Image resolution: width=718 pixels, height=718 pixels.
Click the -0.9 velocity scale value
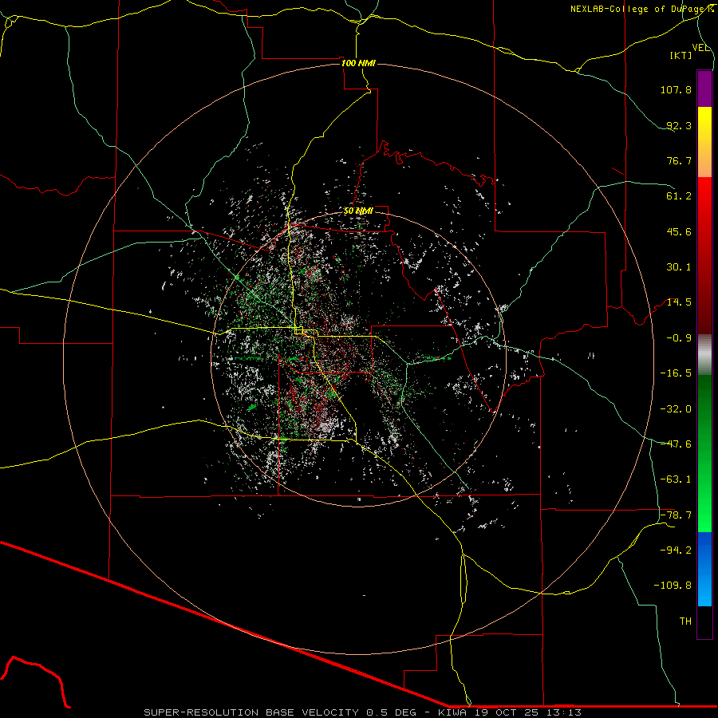point(679,338)
